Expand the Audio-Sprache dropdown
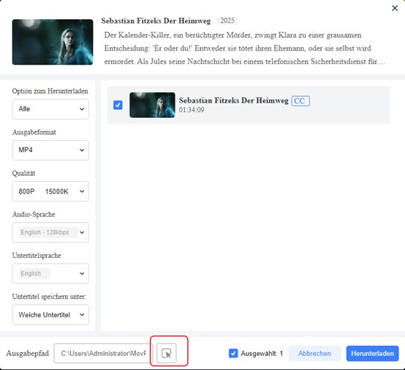405x370 pixels. pos(50,232)
